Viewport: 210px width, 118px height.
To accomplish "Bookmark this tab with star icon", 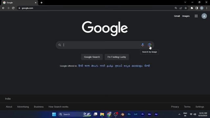I will 186,8.
